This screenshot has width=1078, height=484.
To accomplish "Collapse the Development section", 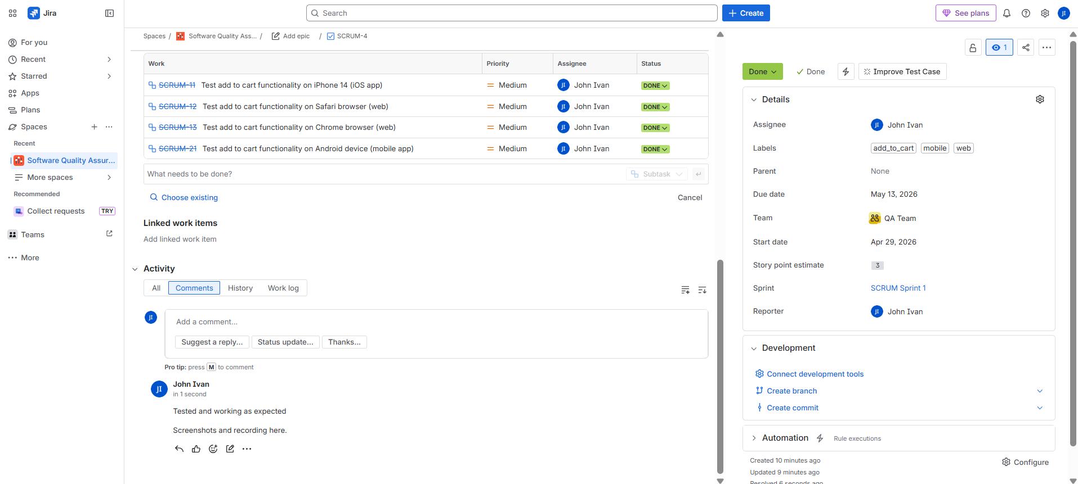I will pos(754,349).
